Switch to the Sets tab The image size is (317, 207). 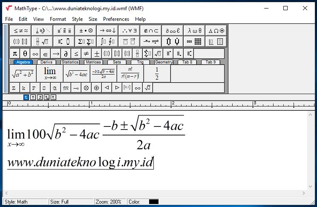pyautogui.click(x=117, y=62)
